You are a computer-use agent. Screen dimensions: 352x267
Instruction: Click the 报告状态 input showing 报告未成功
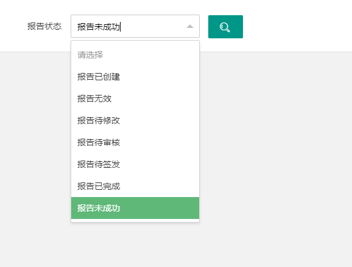[x=135, y=26]
